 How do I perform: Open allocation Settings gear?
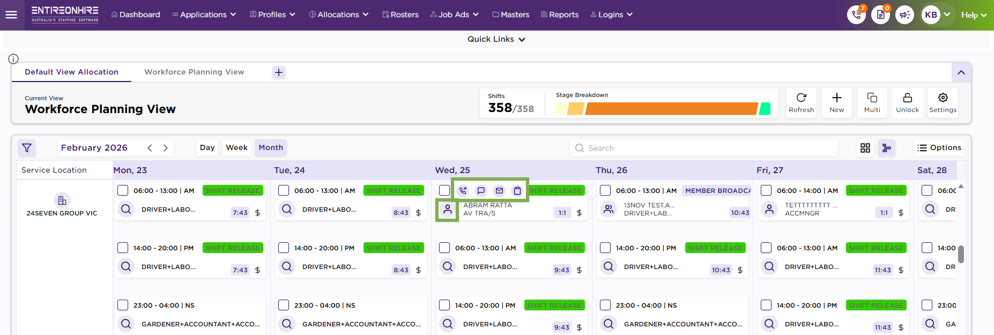tap(943, 102)
